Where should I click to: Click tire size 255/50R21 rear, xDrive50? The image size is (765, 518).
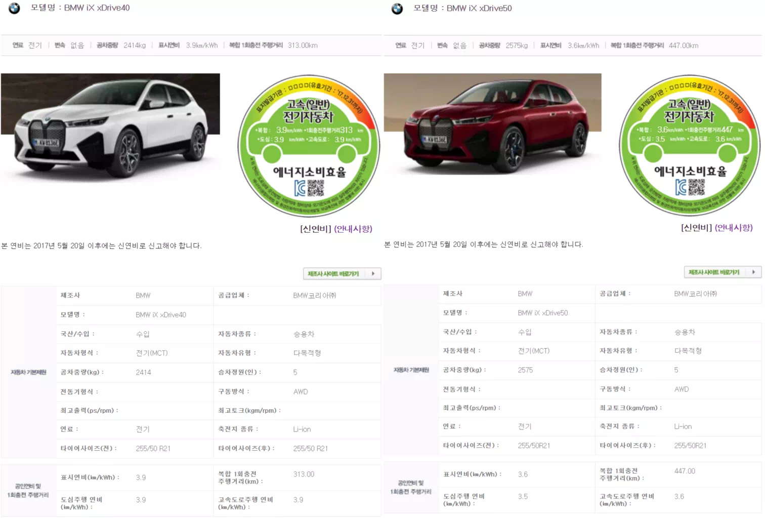coord(690,446)
